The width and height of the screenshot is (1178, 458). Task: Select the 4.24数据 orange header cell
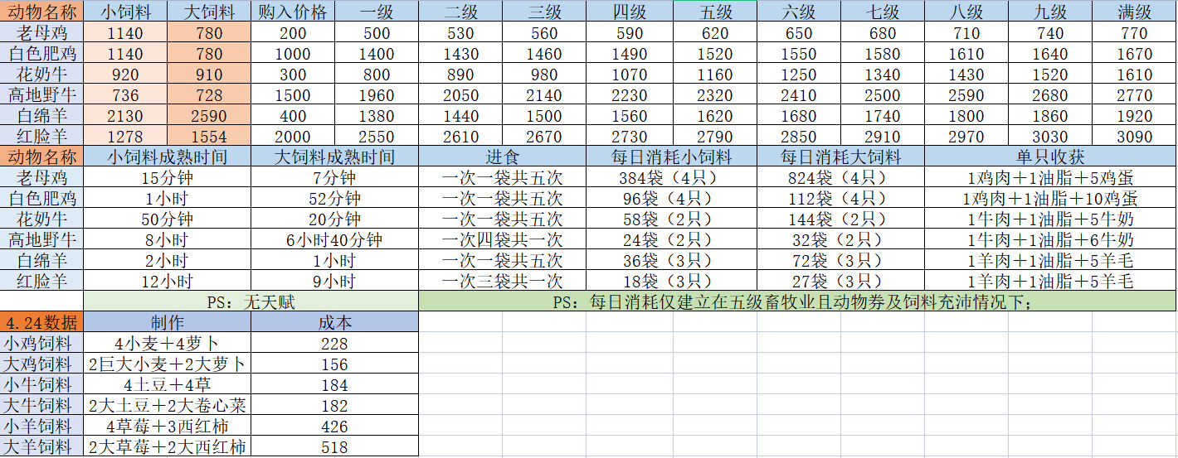click(41, 322)
